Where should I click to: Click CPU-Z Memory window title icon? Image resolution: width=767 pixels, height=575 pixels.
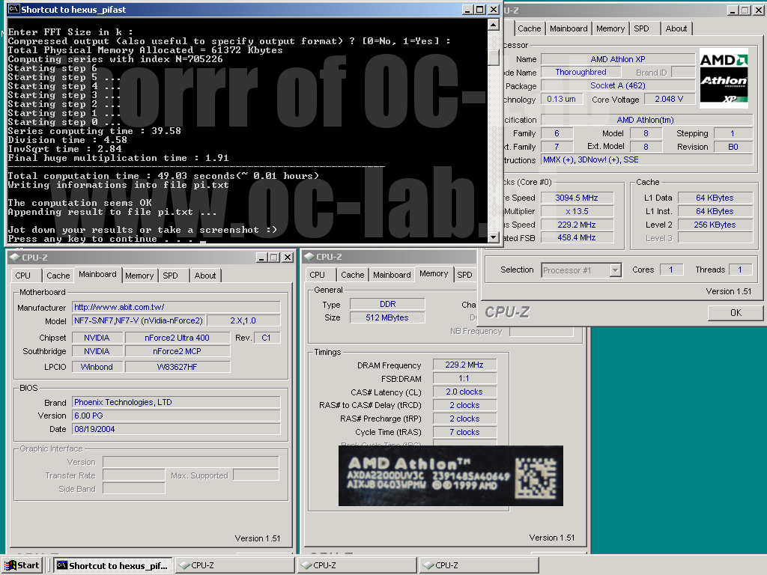point(309,257)
